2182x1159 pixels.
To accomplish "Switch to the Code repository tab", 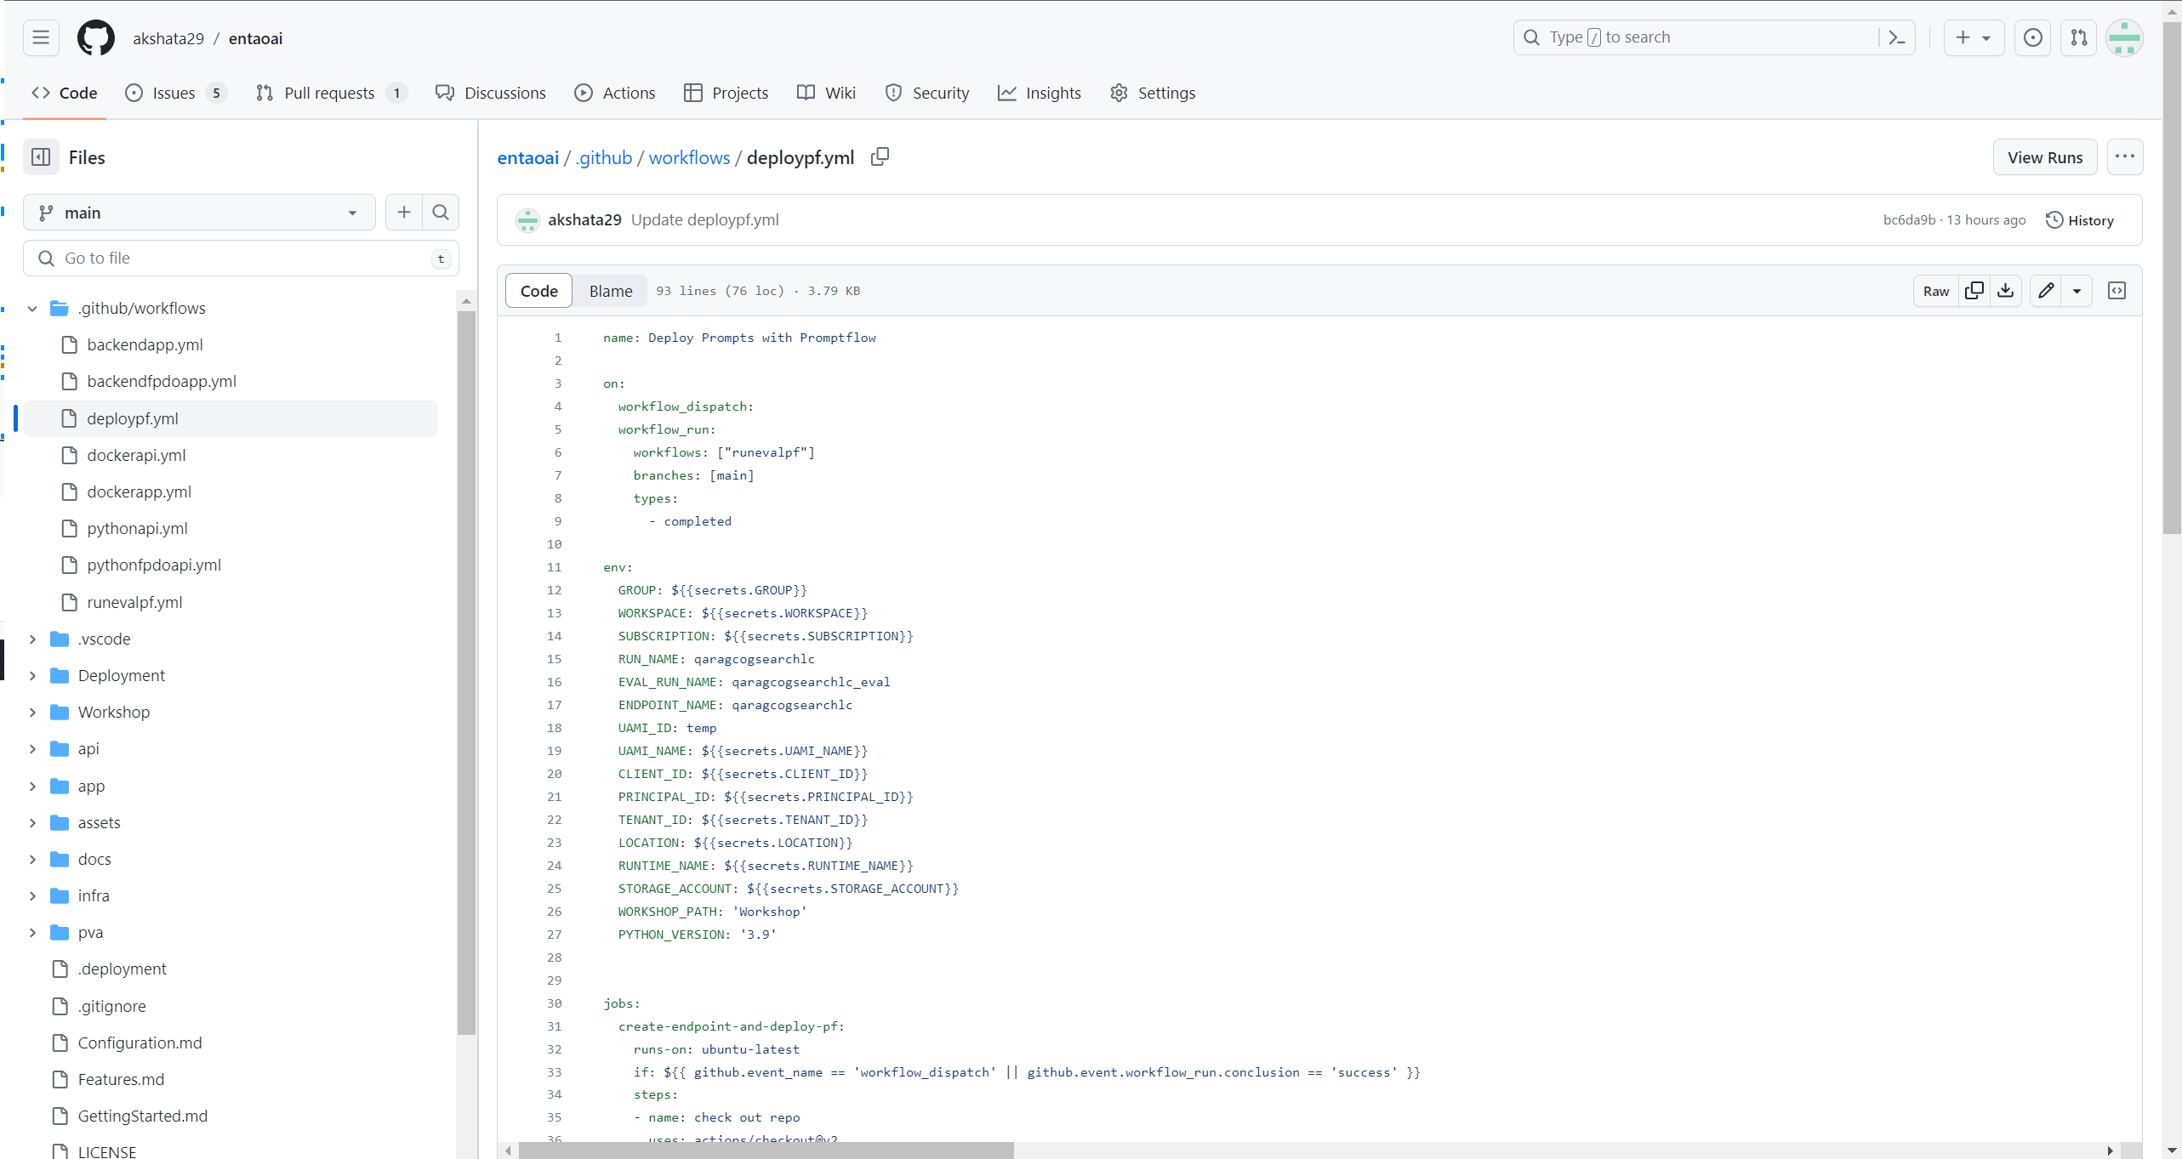I will point(64,93).
